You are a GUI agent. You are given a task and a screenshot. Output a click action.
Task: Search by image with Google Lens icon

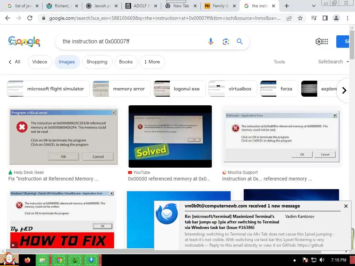click(226, 42)
